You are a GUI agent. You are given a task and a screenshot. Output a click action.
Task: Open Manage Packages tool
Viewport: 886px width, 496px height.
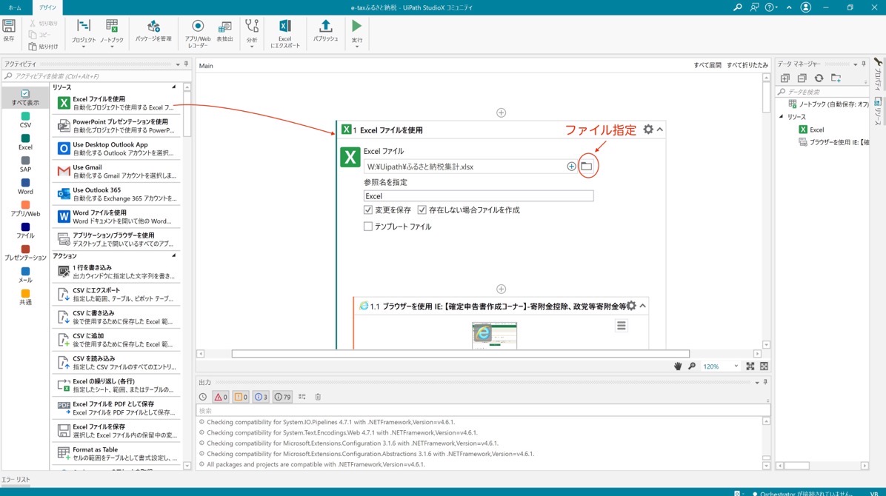click(153, 32)
